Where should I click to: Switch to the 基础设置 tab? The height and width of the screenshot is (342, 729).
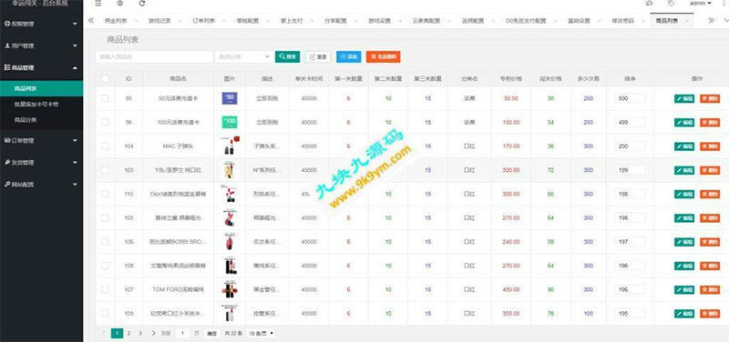tap(579, 21)
